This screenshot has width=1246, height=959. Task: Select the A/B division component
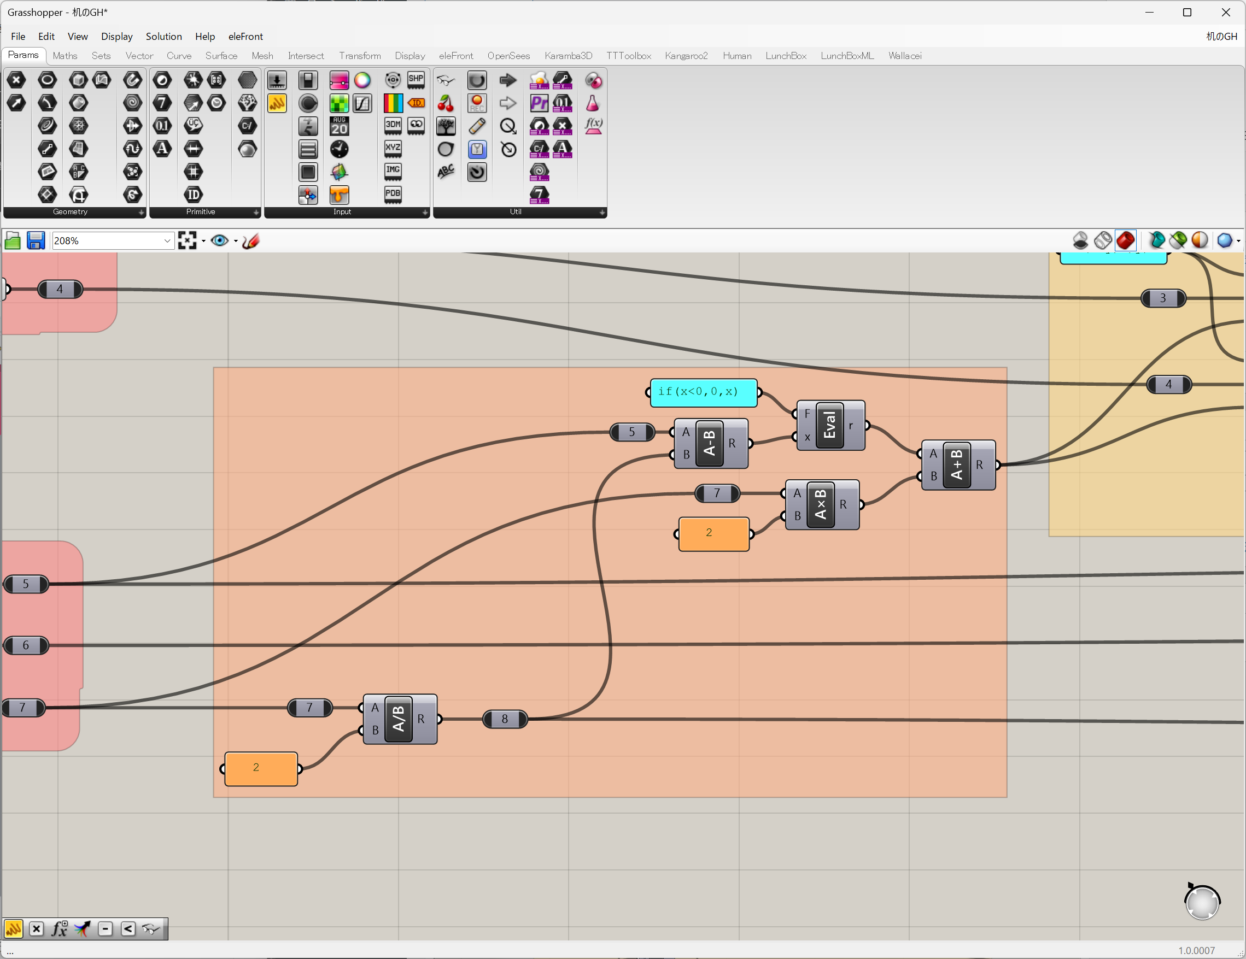(x=399, y=719)
